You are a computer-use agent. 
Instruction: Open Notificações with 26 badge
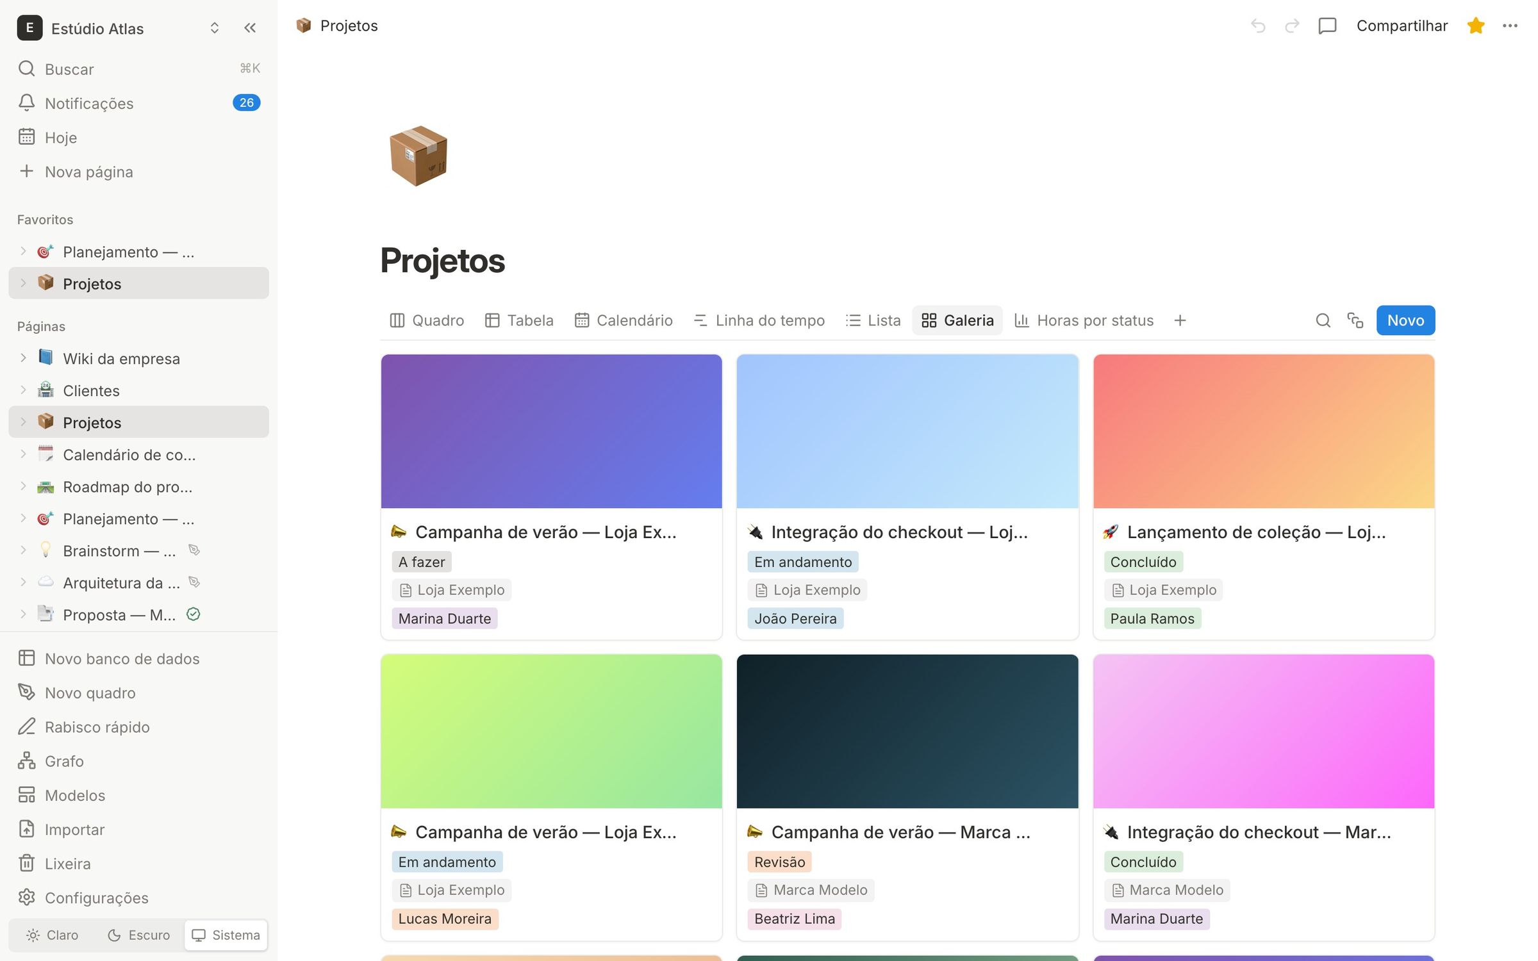[138, 103]
